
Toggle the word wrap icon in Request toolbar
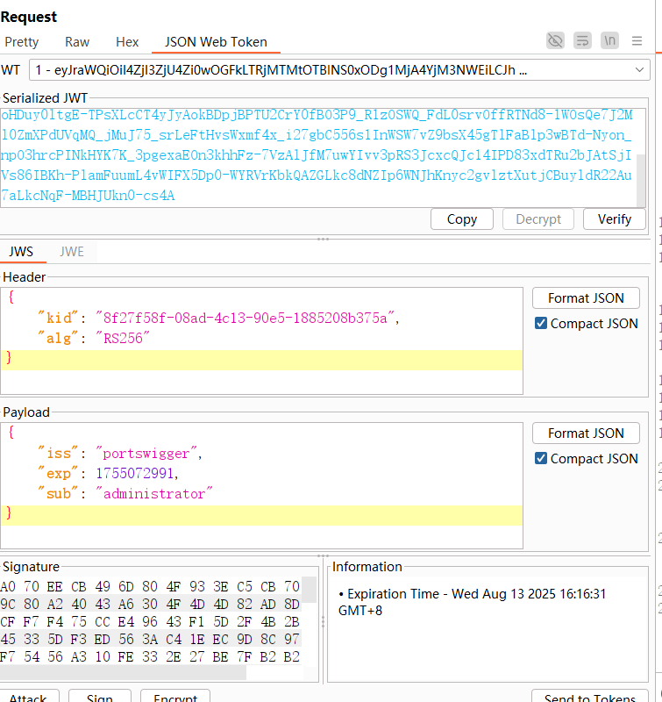[582, 41]
